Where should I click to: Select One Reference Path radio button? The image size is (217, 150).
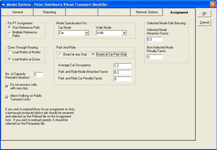tap(10, 28)
